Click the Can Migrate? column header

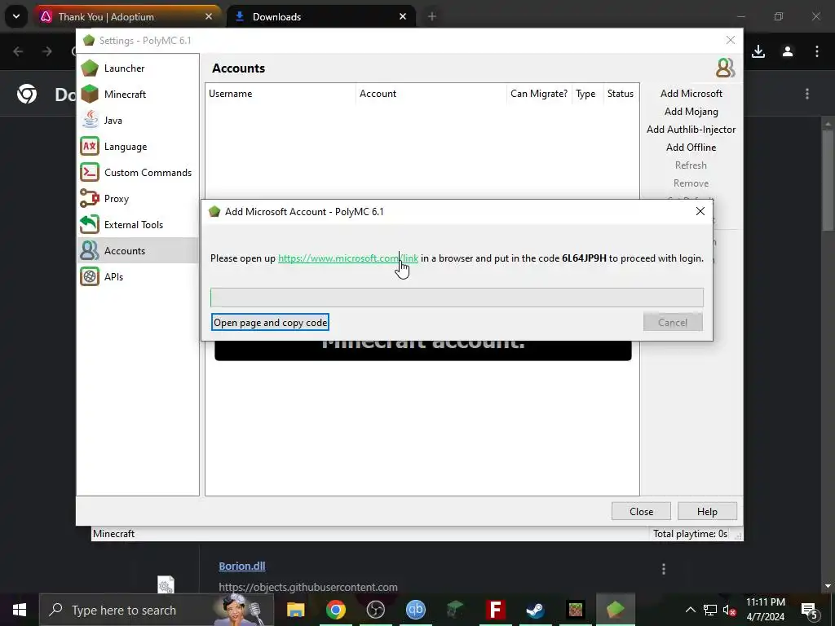point(539,94)
